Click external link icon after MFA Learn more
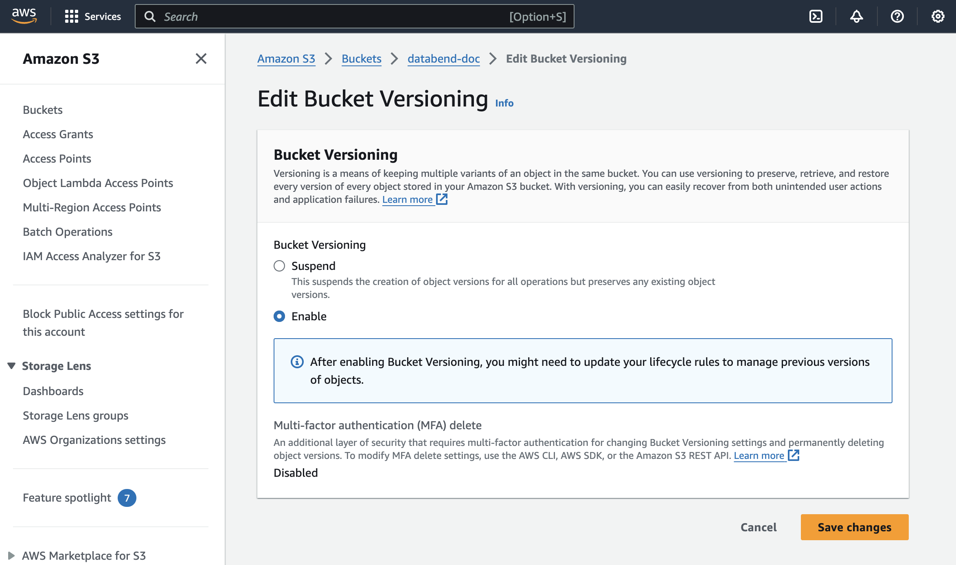The height and width of the screenshot is (565, 956). coord(794,455)
